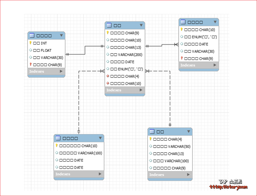Click the header table icon of the table with VARCHAR(50)
Image resolution: width=257 pixels, height=196 pixels.
pyautogui.click(x=152, y=131)
